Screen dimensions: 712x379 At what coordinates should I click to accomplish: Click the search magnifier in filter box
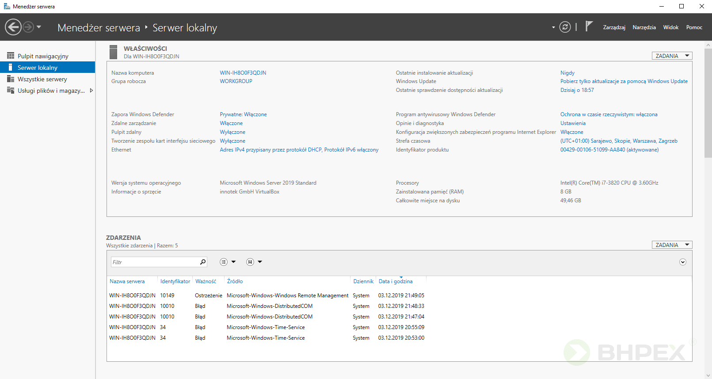pyautogui.click(x=203, y=262)
